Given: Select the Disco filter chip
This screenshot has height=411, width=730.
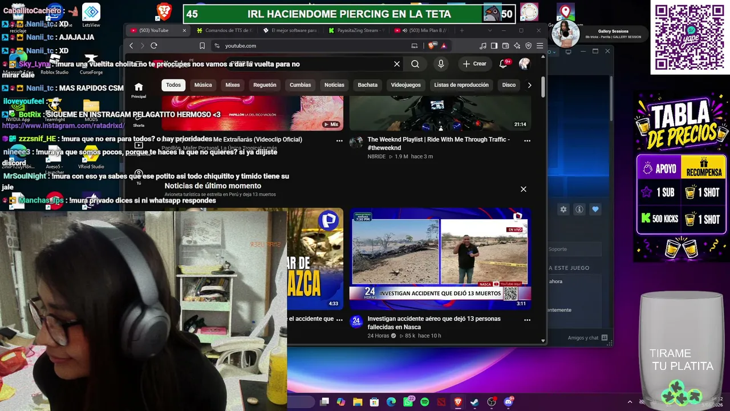Looking at the screenshot, I should pos(509,85).
